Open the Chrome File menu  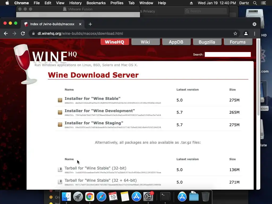[x=37, y=3]
